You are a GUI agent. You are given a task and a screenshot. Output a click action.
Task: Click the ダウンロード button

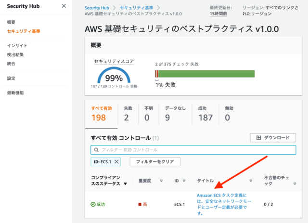coord(273,138)
